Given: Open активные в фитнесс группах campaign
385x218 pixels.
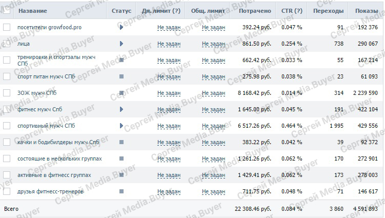Looking at the screenshot, I should (x=54, y=175).
